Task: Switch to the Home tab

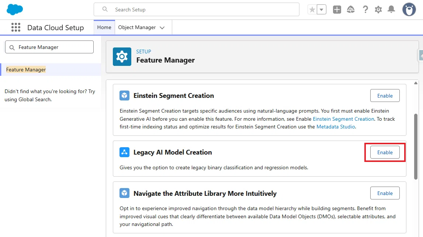Action: pos(104,27)
